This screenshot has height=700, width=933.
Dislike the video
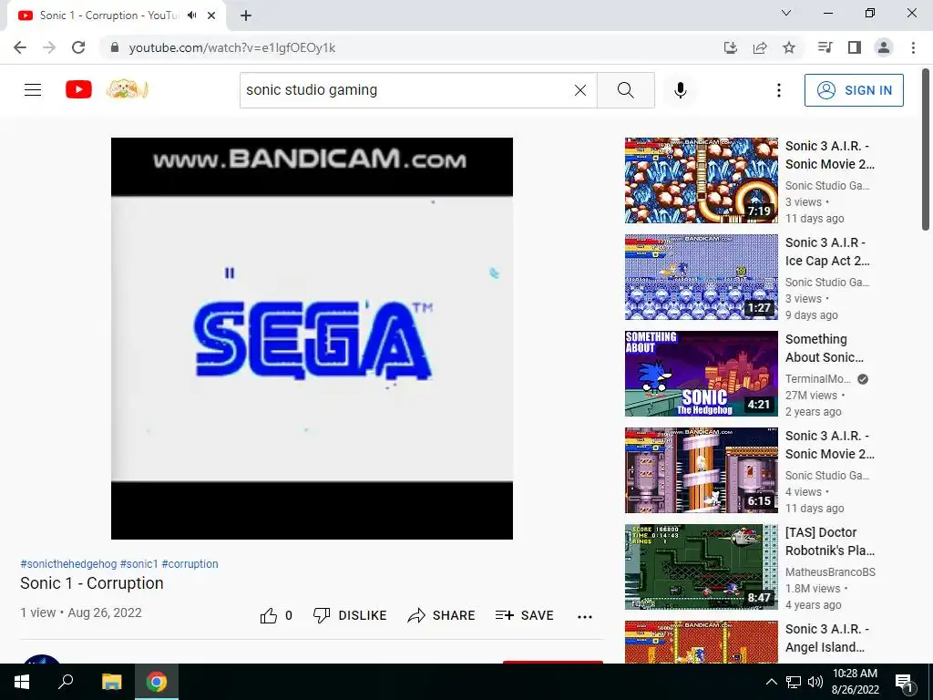point(350,615)
